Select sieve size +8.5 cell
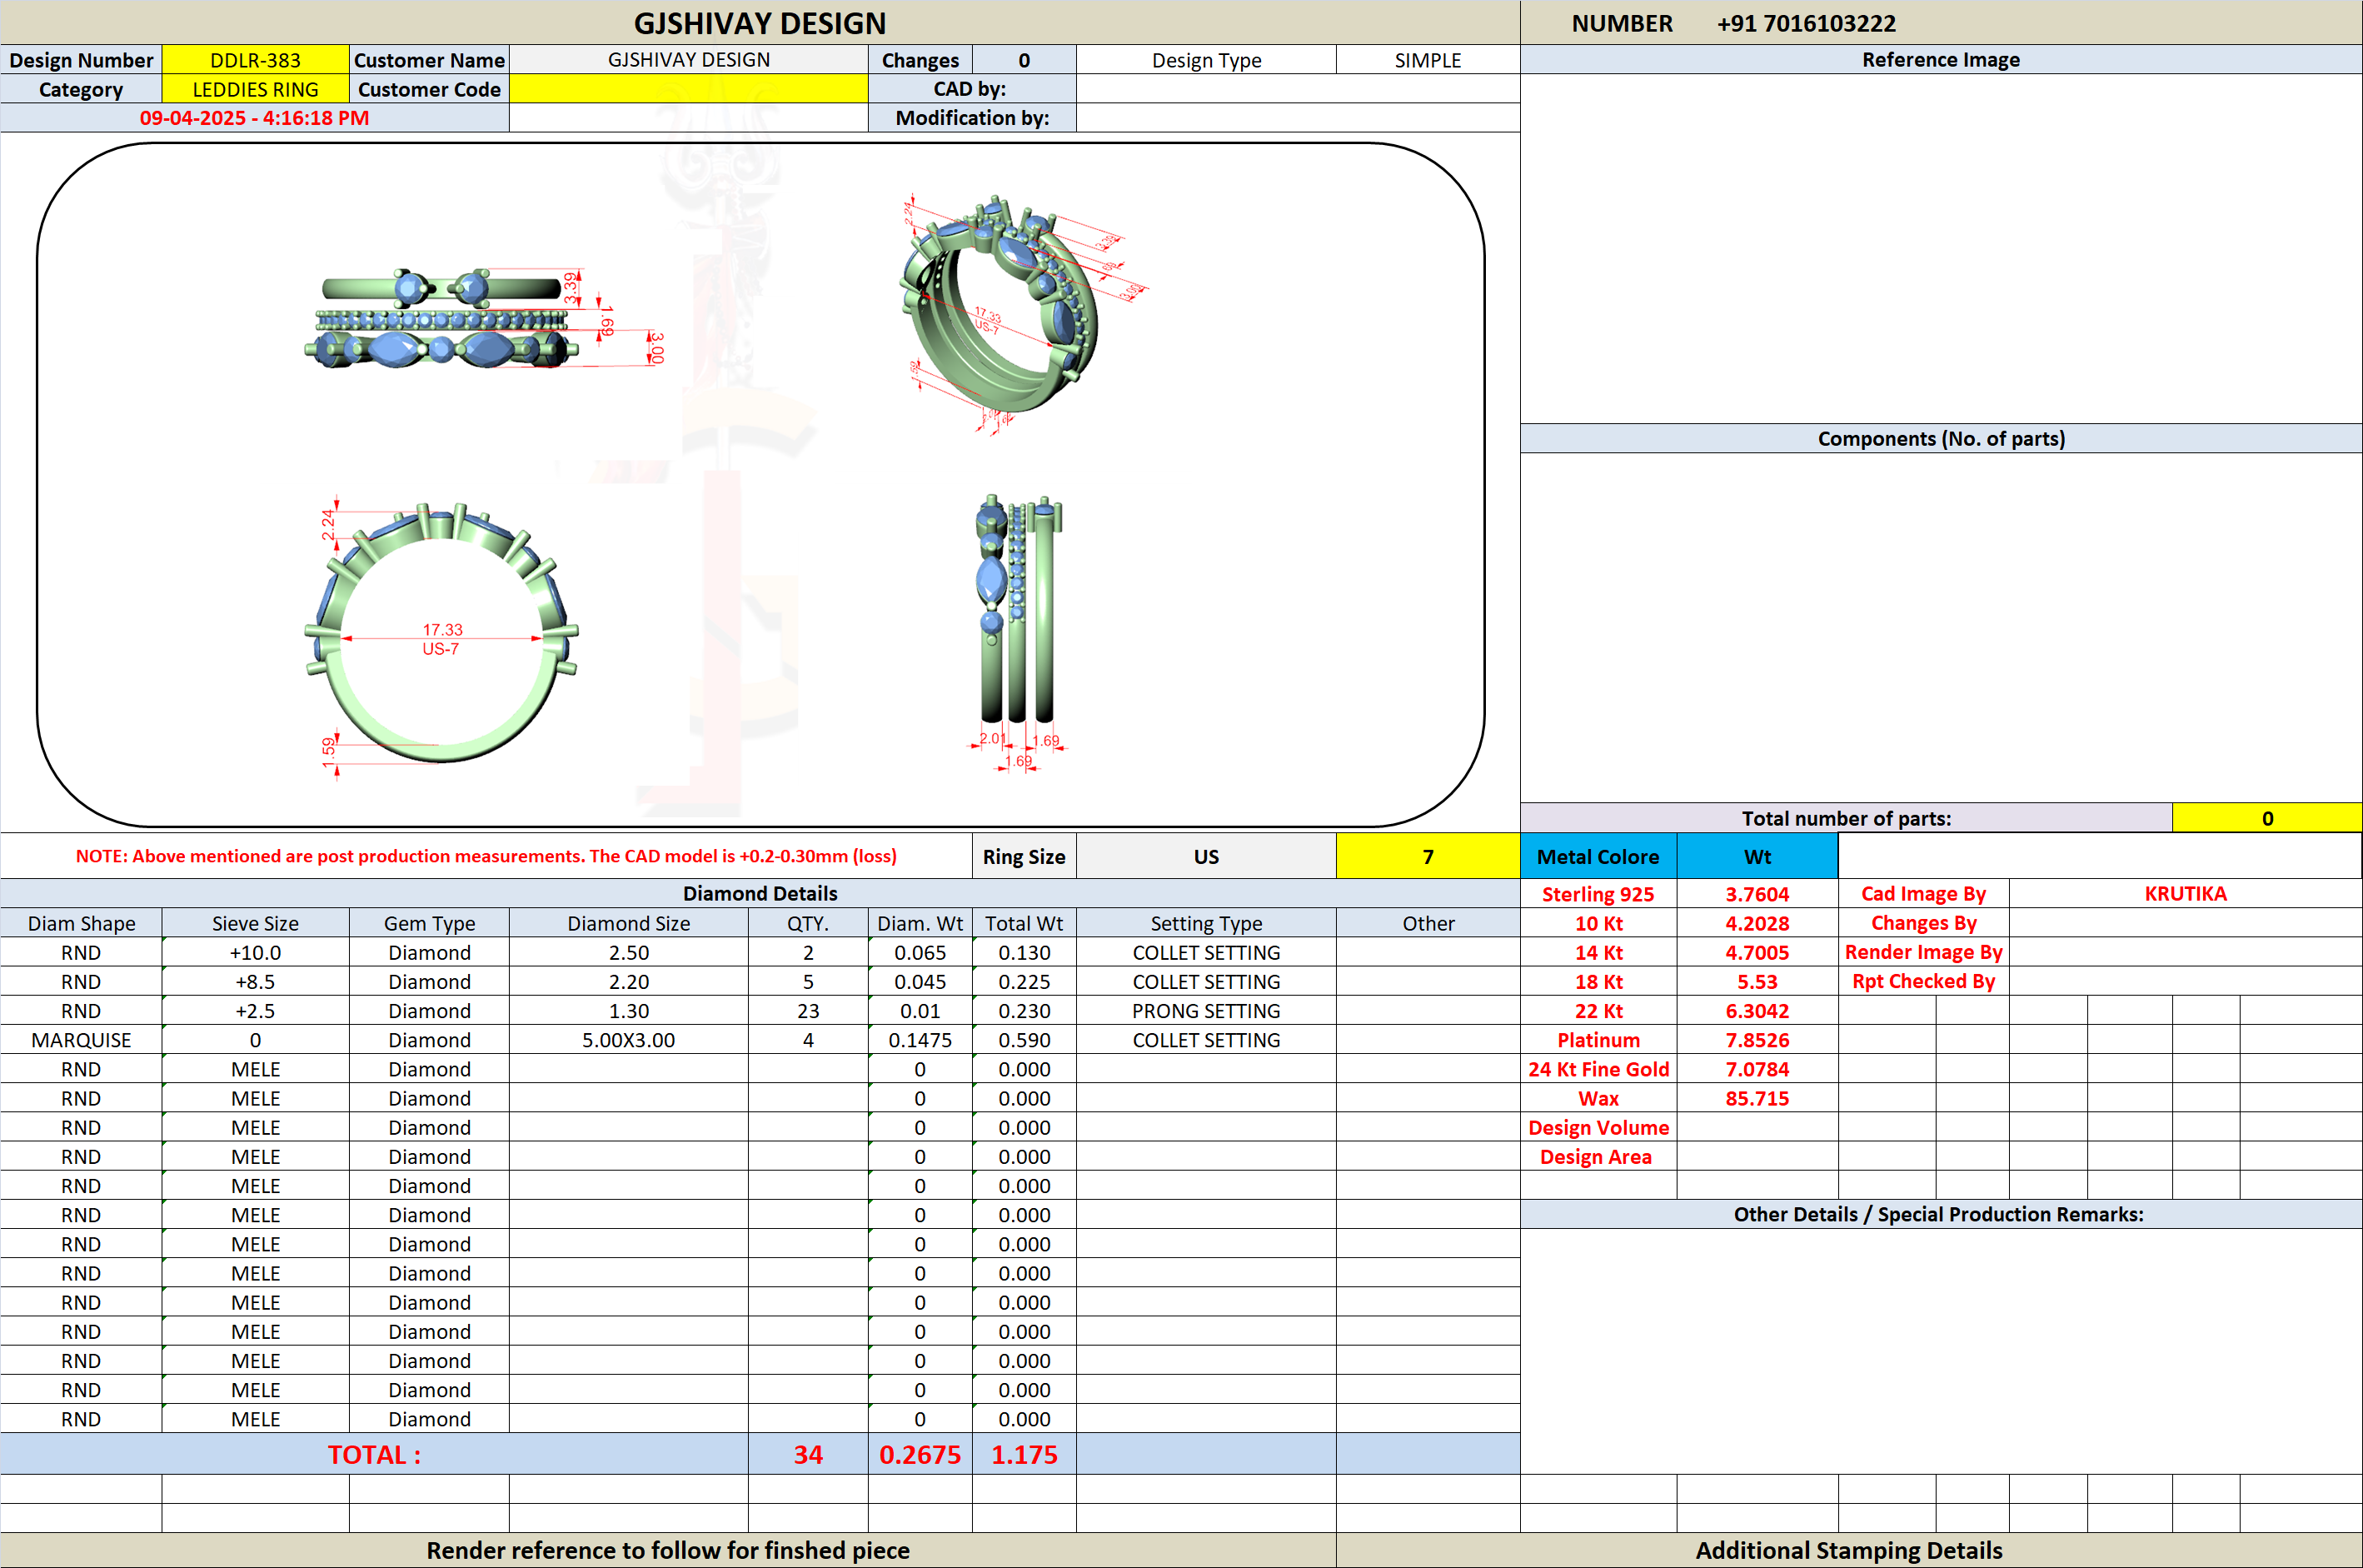 pyautogui.click(x=255, y=981)
